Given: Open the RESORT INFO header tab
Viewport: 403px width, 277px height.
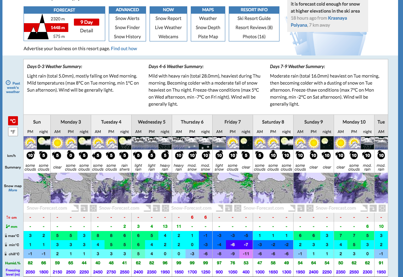Looking at the screenshot, I should (x=254, y=10).
